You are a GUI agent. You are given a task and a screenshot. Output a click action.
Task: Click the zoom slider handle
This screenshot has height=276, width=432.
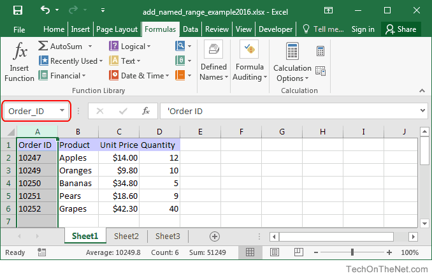click(352, 252)
